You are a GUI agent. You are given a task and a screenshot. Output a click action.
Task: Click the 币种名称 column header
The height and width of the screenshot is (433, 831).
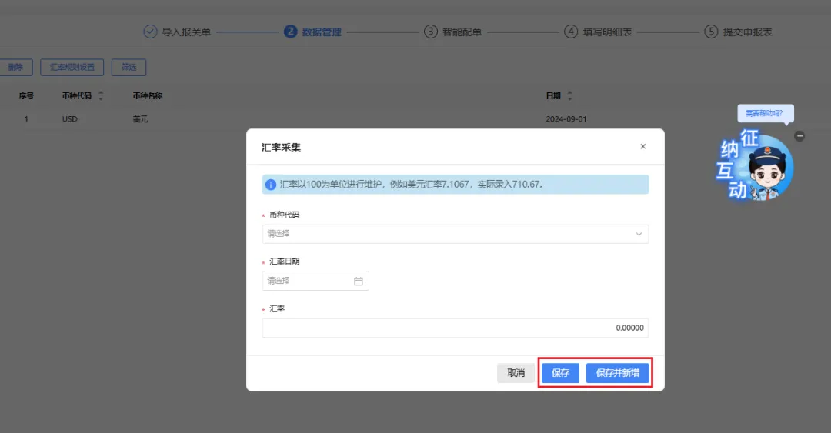click(147, 96)
